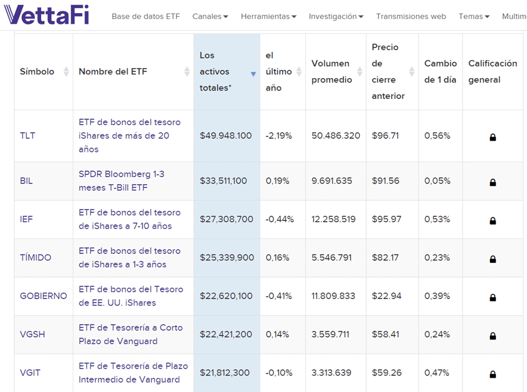
Task: Toggle sort on Los activos totales
Action: [x=253, y=73]
